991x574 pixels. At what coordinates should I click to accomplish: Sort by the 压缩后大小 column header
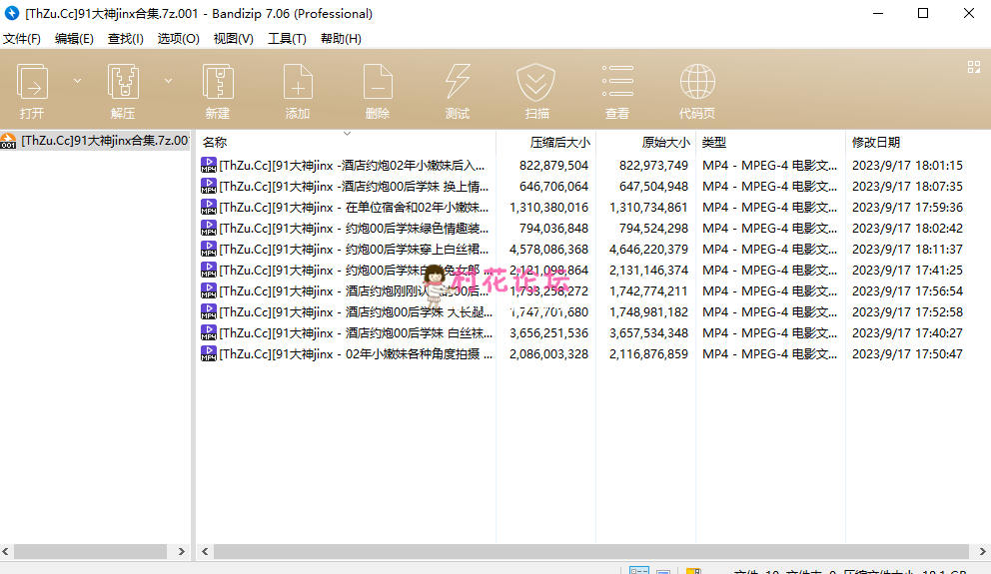point(560,143)
